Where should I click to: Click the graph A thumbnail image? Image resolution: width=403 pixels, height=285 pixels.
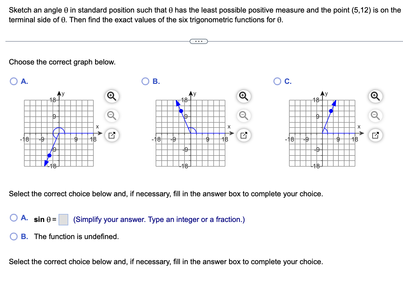tap(59, 133)
